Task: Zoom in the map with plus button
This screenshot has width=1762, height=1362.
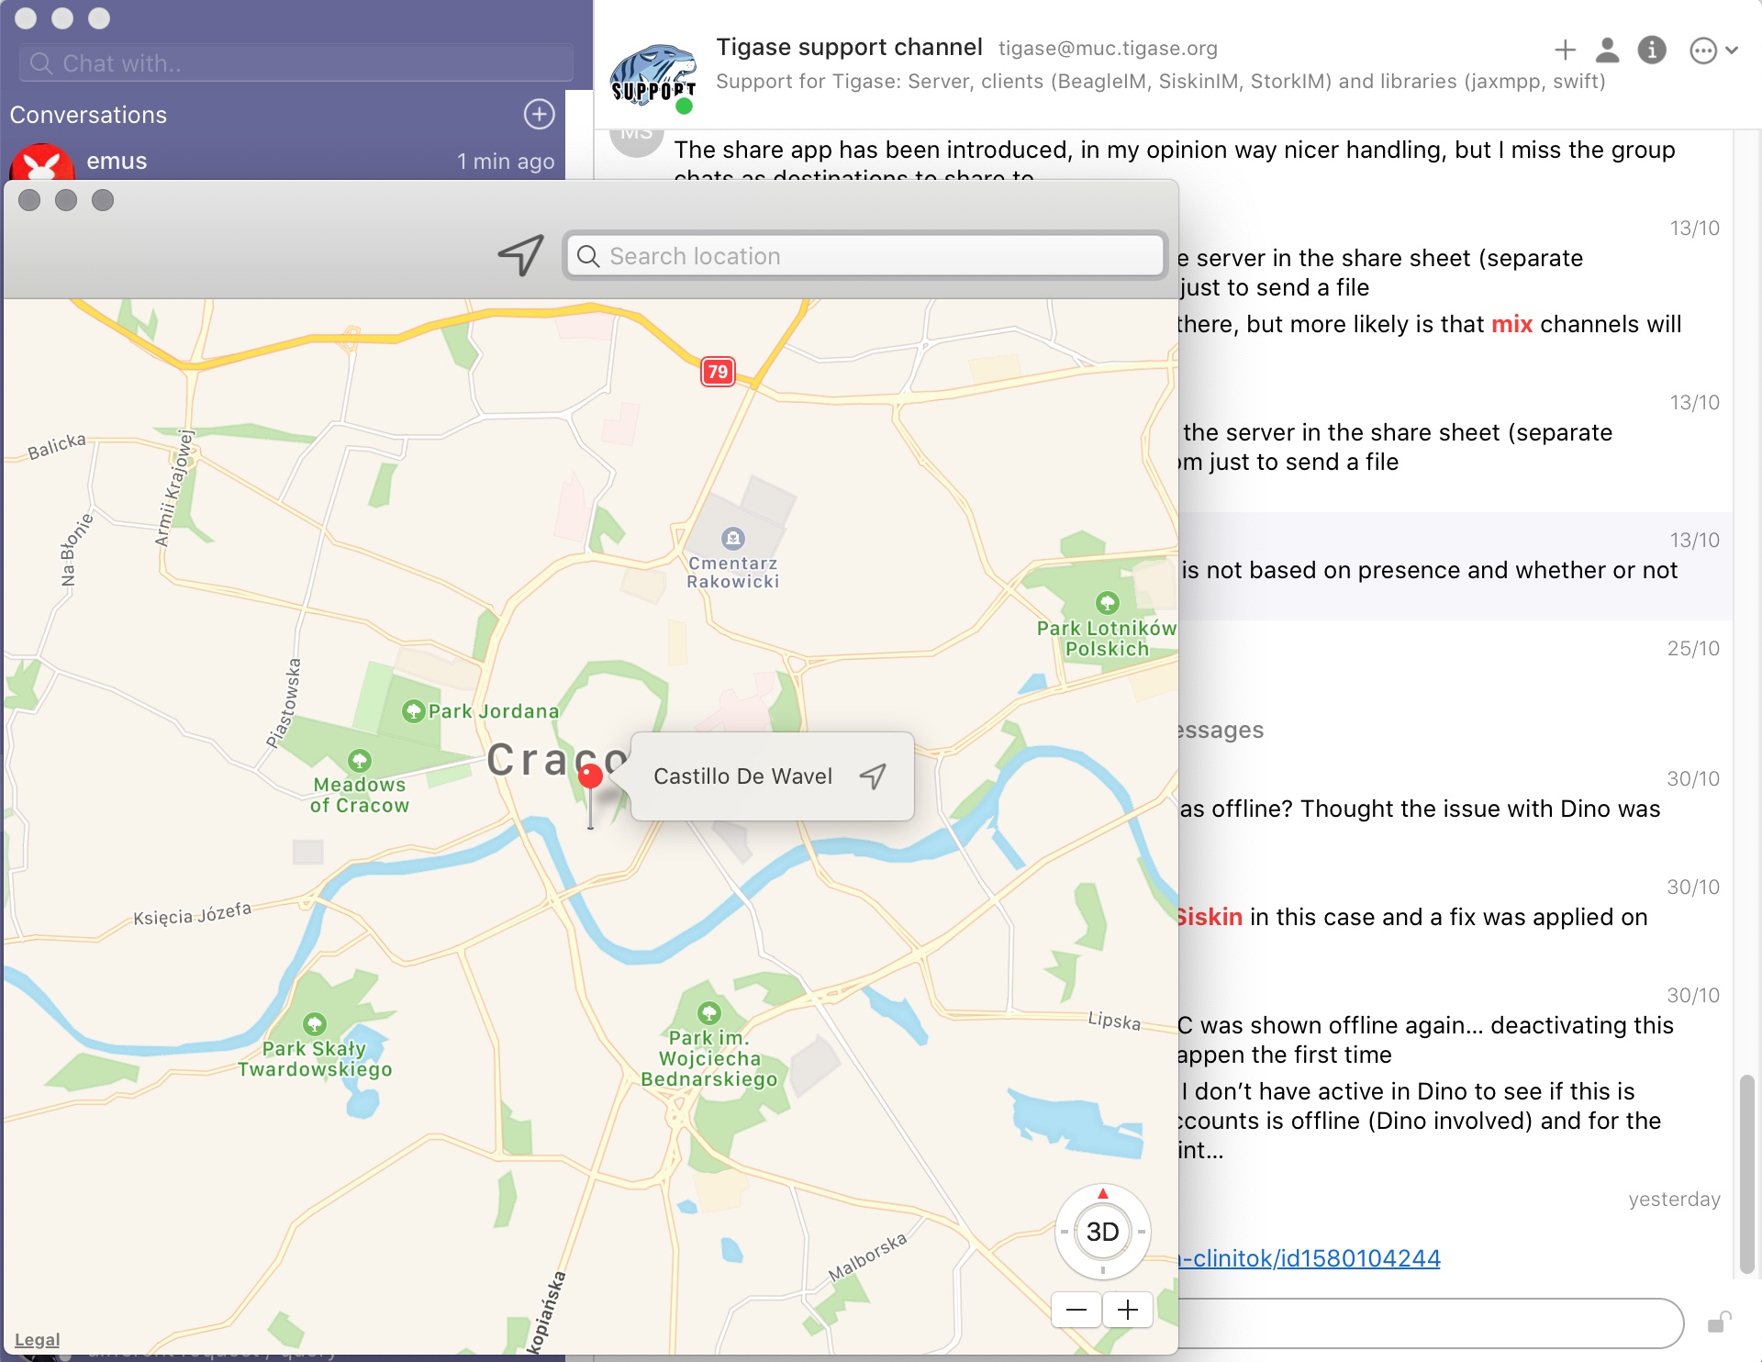Action: (x=1128, y=1310)
